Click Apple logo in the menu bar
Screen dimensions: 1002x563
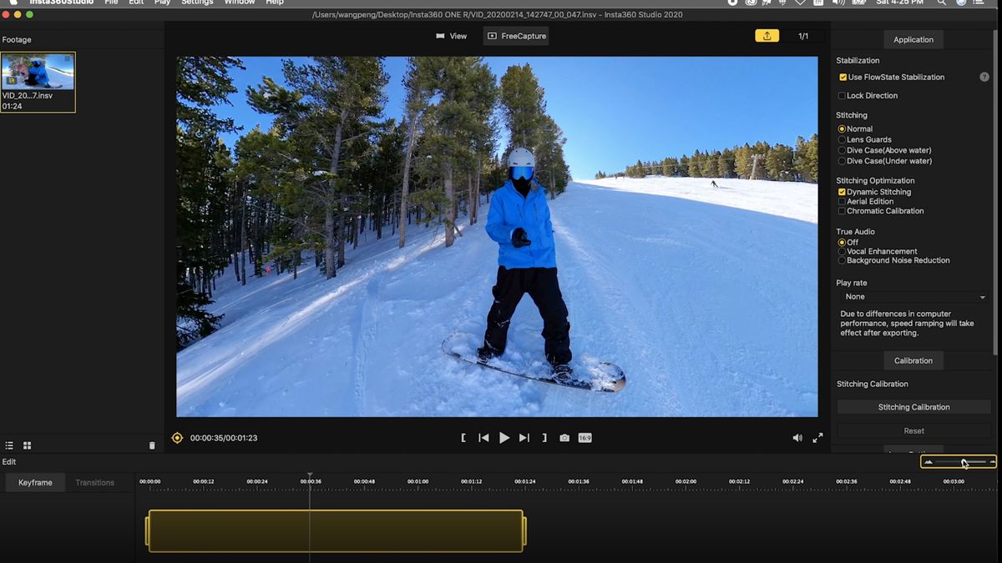pyautogui.click(x=13, y=3)
